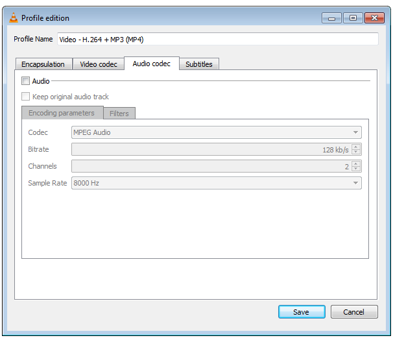Viewport: 393px width, 338px height.
Task: Enable the Audio checkbox
Action: 26,81
